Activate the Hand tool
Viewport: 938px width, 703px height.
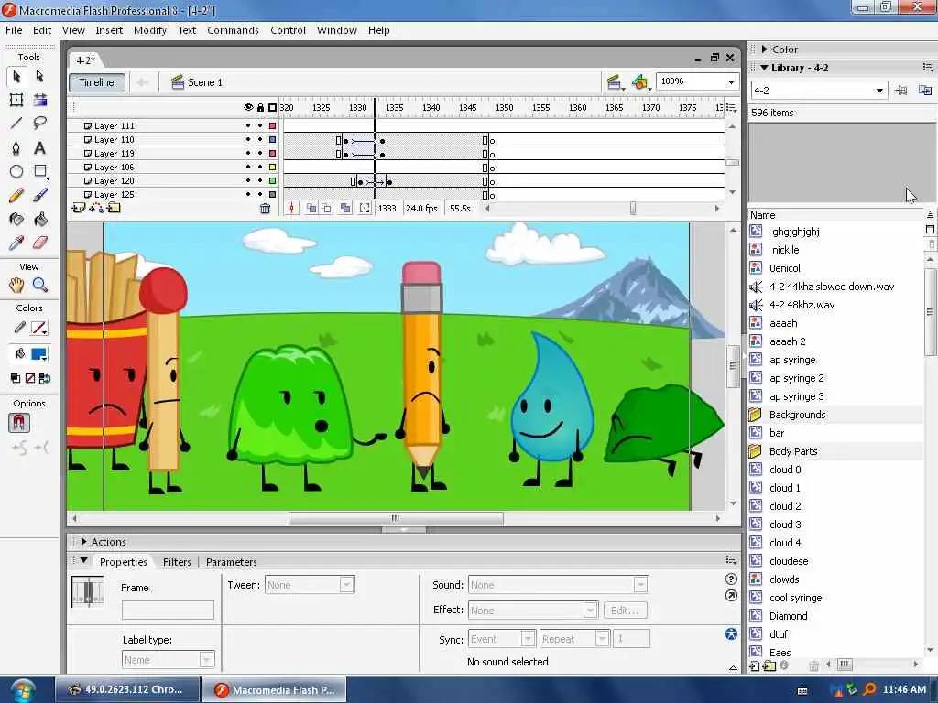tap(16, 285)
